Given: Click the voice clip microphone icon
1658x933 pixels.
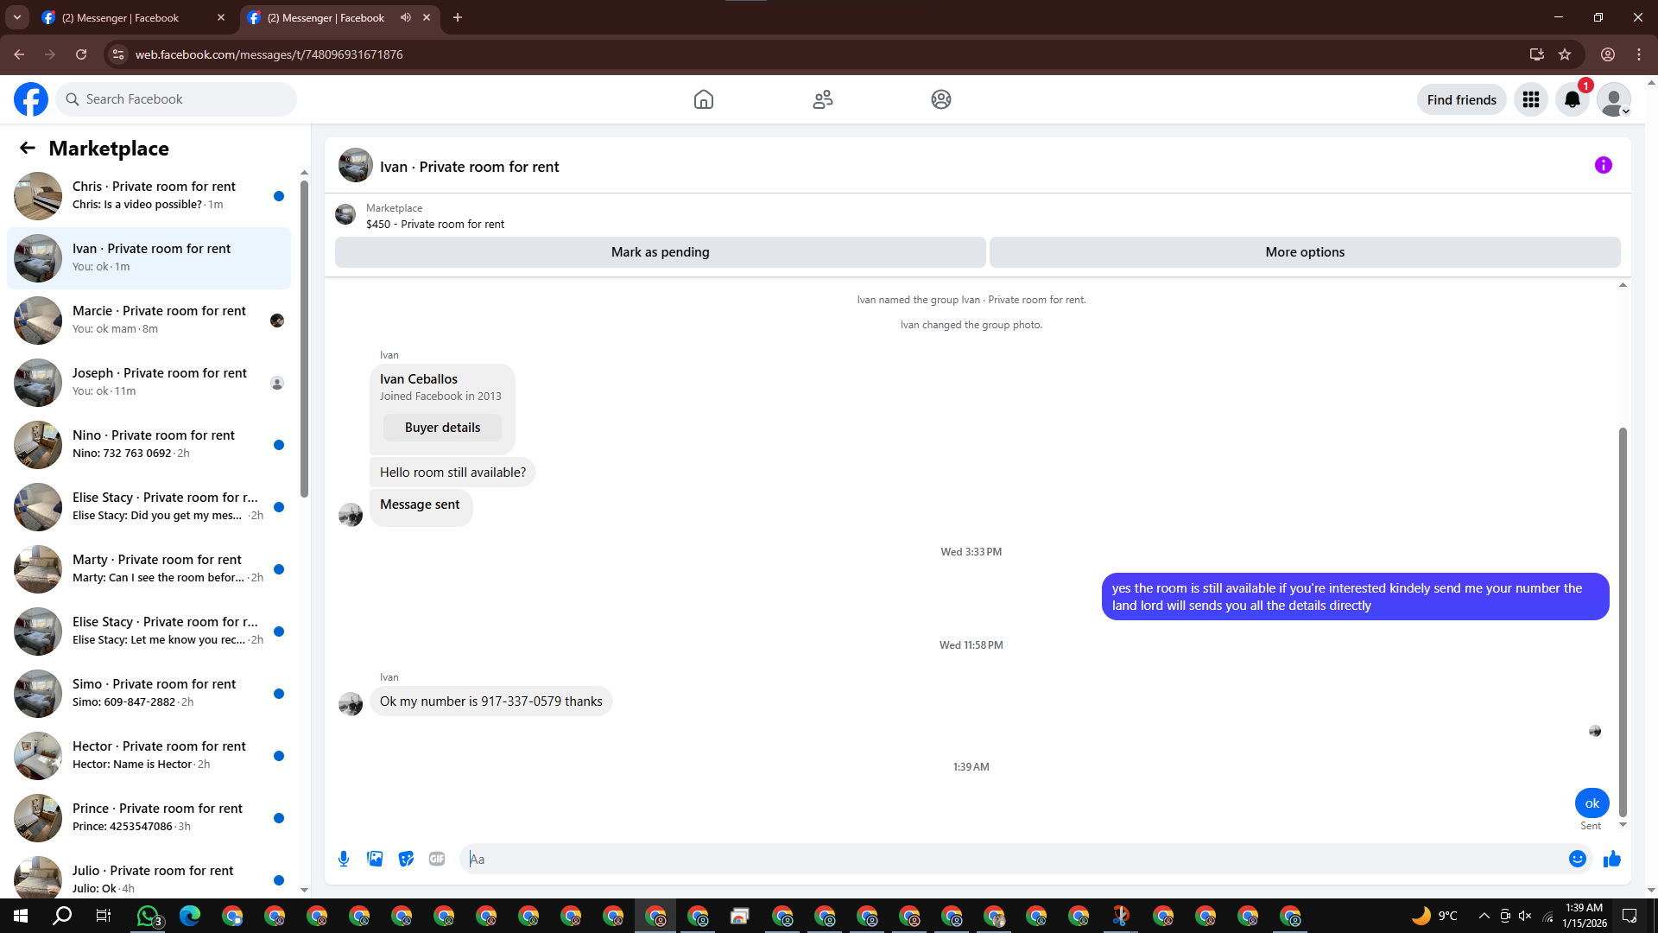Looking at the screenshot, I should click(344, 859).
